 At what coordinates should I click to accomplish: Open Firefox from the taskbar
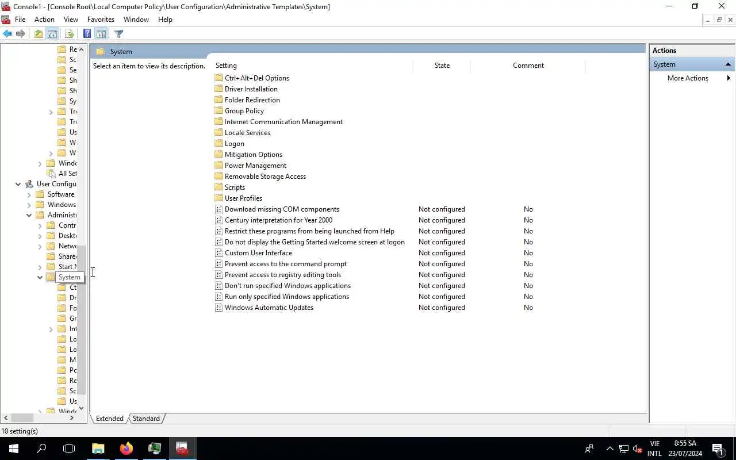[126, 448]
